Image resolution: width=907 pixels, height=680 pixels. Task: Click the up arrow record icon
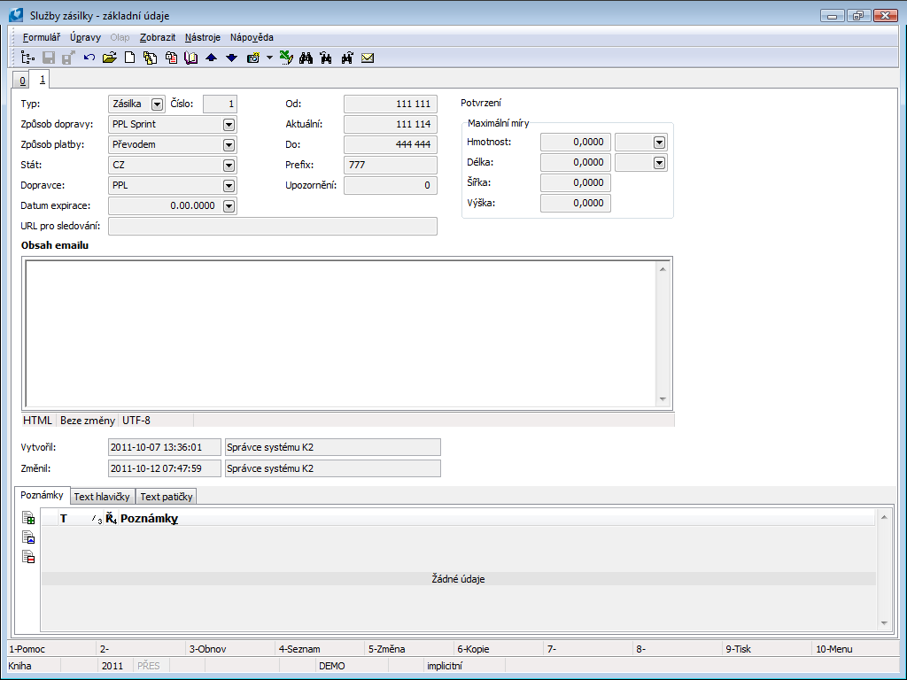click(211, 58)
